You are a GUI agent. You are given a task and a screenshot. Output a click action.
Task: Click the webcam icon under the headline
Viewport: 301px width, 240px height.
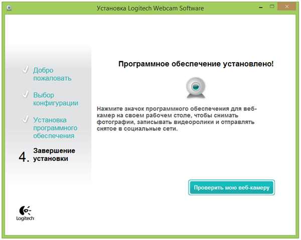coord(196,88)
